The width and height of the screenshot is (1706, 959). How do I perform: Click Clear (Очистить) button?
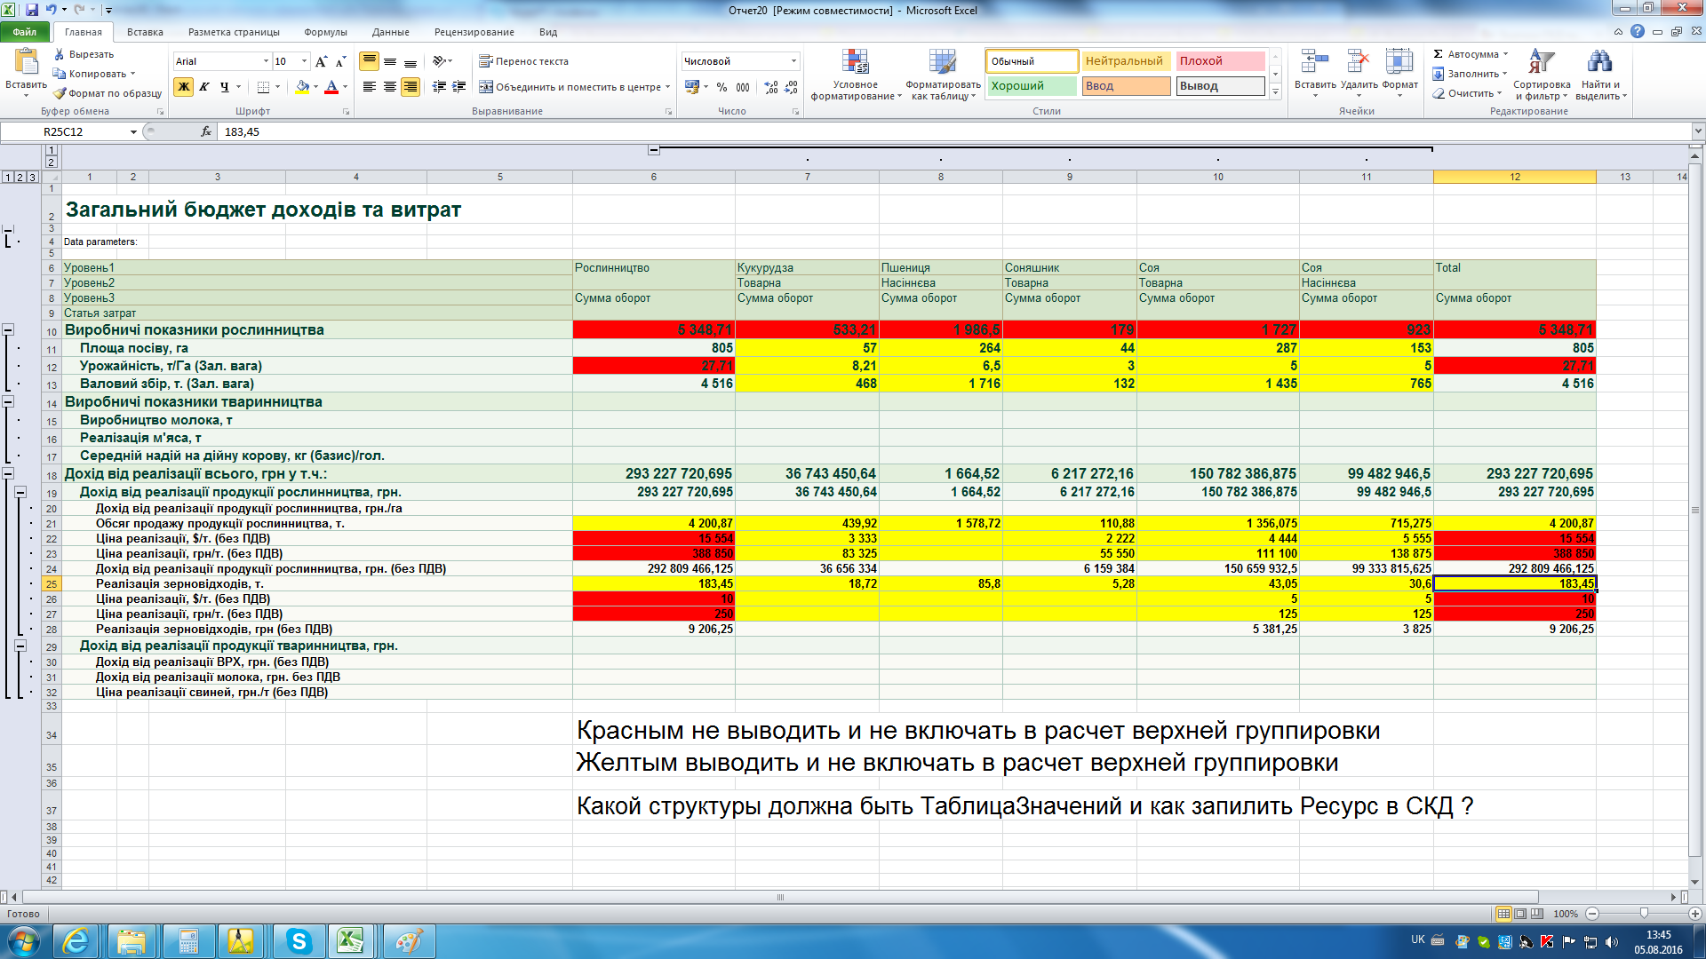tap(1467, 93)
